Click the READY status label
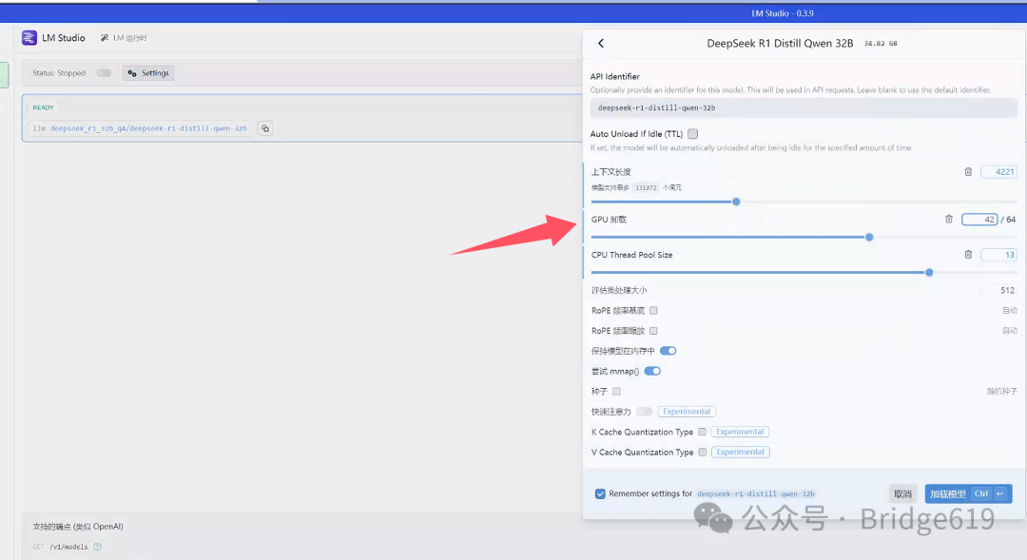This screenshot has height=560, width=1027. [43, 107]
